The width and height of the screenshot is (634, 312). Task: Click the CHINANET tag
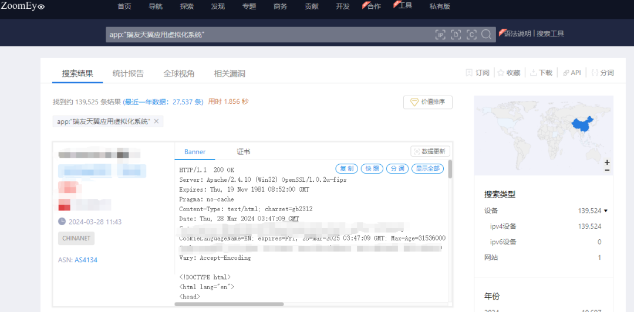click(76, 239)
